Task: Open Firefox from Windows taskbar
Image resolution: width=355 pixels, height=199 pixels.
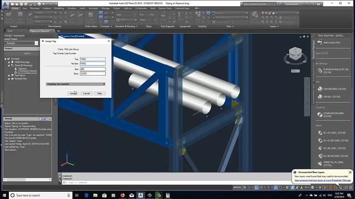Action: [x=123, y=195]
